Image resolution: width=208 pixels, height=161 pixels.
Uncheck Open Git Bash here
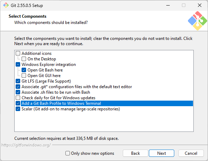coord(24,70)
